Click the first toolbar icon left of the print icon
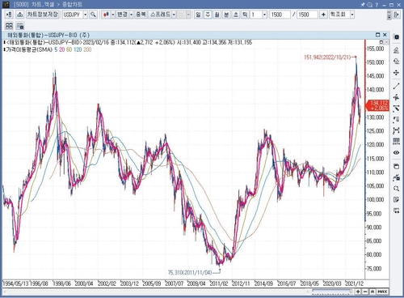The image size is (404, 298). [9, 15]
